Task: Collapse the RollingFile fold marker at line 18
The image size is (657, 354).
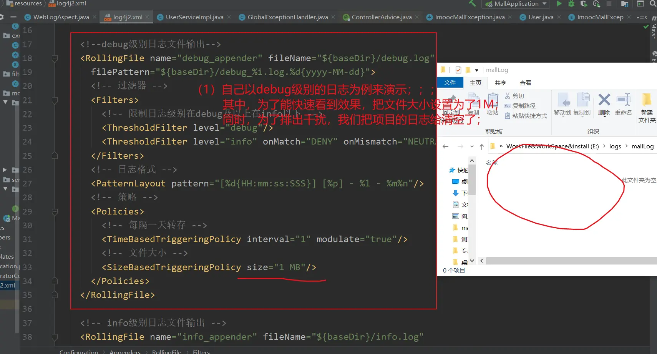Action: 55,58
